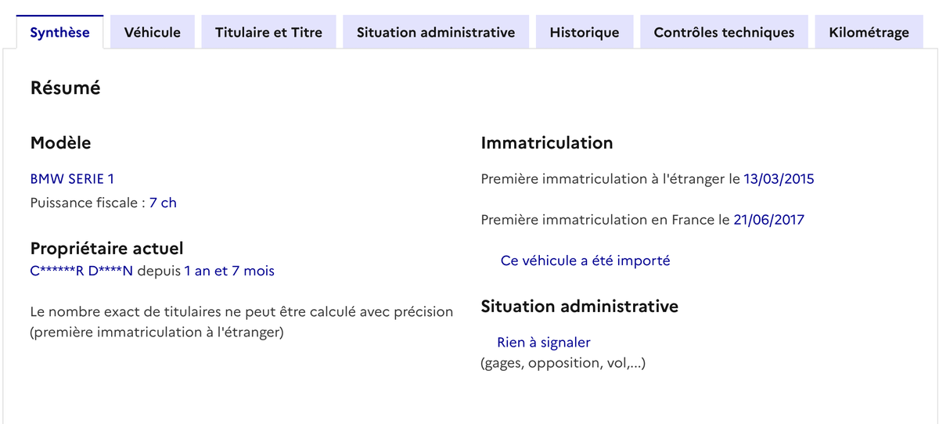Click the owner name C******R D****N
Image resolution: width=939 pixels, height=424 pixels.
tap(81, 271)
